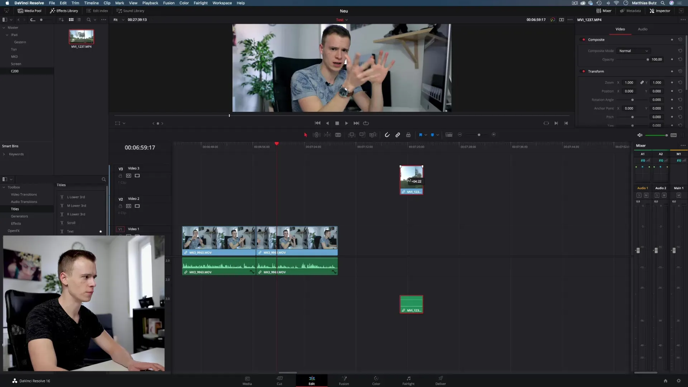Open viewer Fit zoom dropdown

[x=119, y=20]
